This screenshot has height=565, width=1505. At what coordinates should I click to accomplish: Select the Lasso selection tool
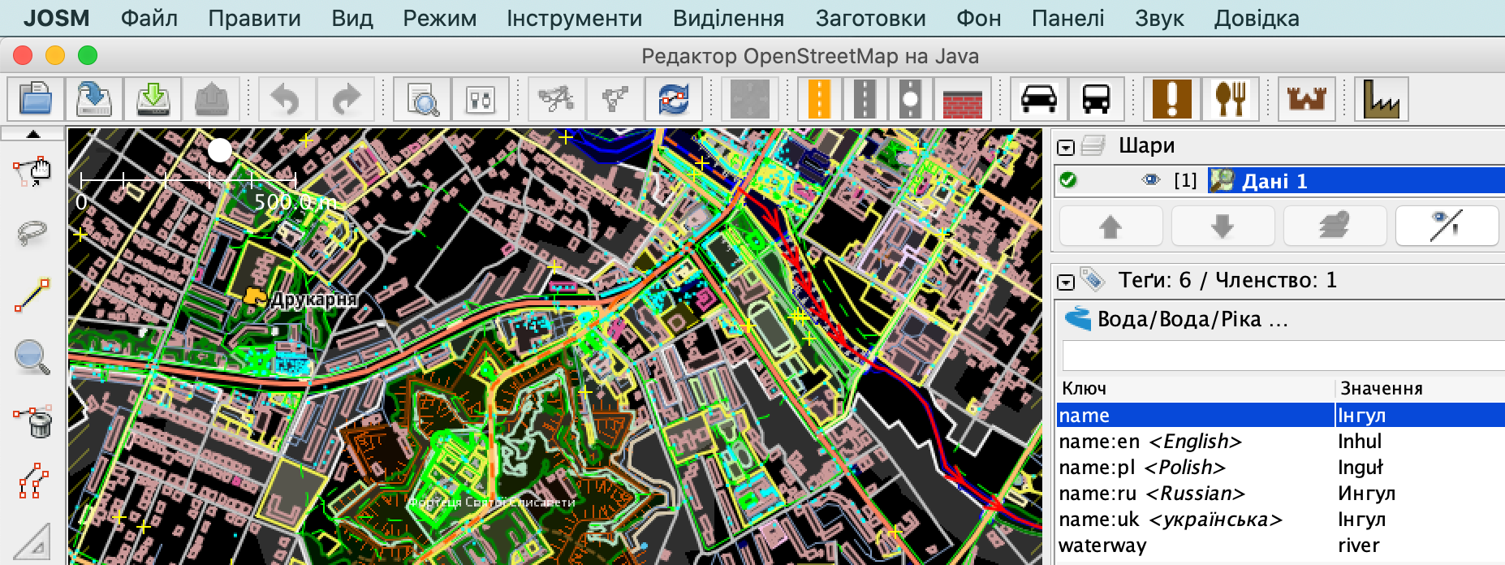pos(32,234)
